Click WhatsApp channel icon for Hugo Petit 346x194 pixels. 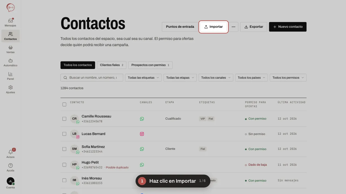tap(142, 165)
